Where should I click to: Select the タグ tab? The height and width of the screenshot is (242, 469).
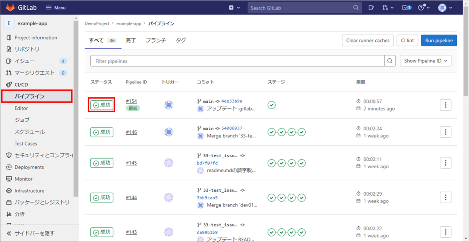tap(181, 40)
